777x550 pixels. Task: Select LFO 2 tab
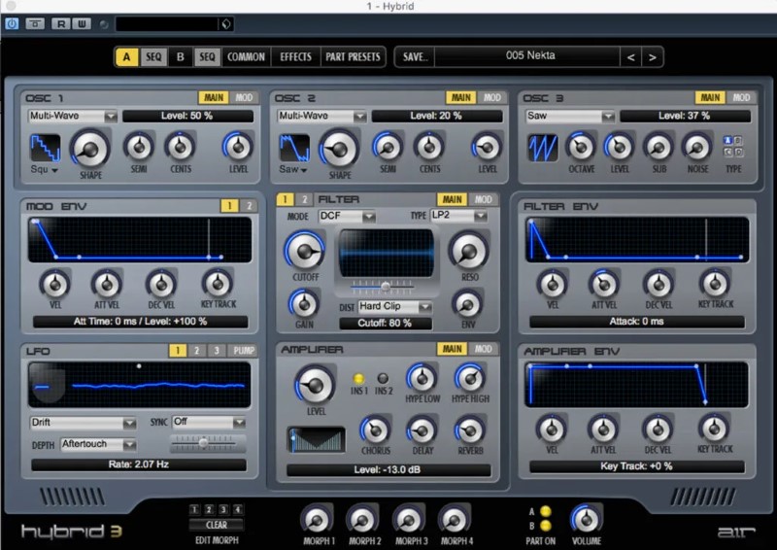(197, 351)
